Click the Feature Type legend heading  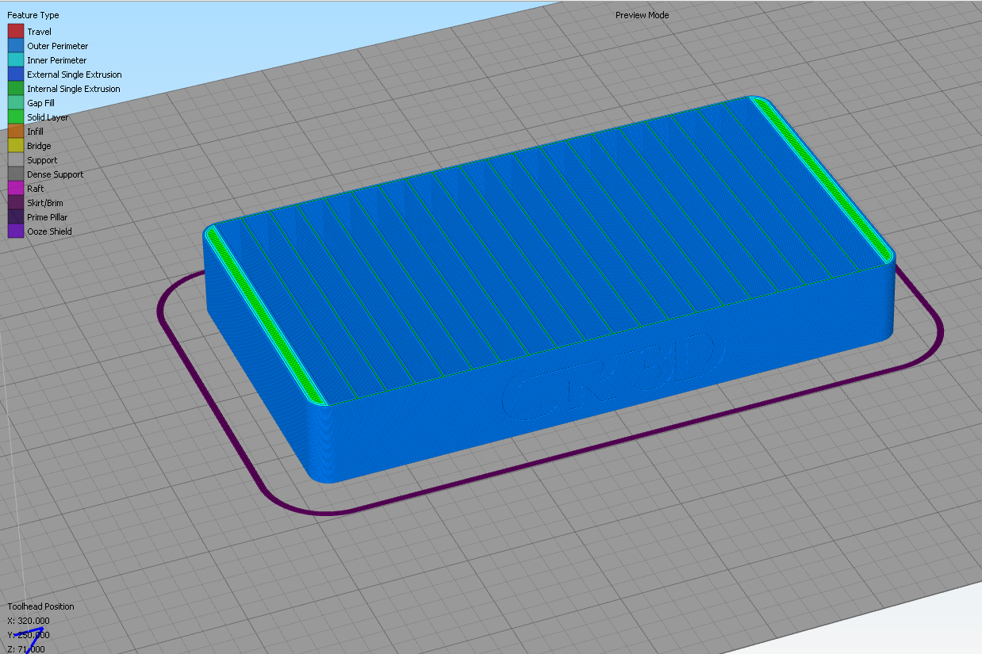point(33,15)
